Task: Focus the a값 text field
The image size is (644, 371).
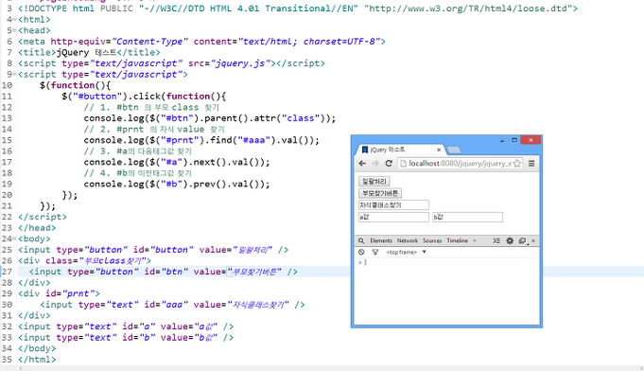Action: pyautogui.click(x=393, y=217)
